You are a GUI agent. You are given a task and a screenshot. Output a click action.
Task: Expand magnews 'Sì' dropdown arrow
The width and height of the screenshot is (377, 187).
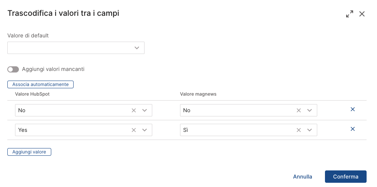pyautogui.click(x=310, y=130)
